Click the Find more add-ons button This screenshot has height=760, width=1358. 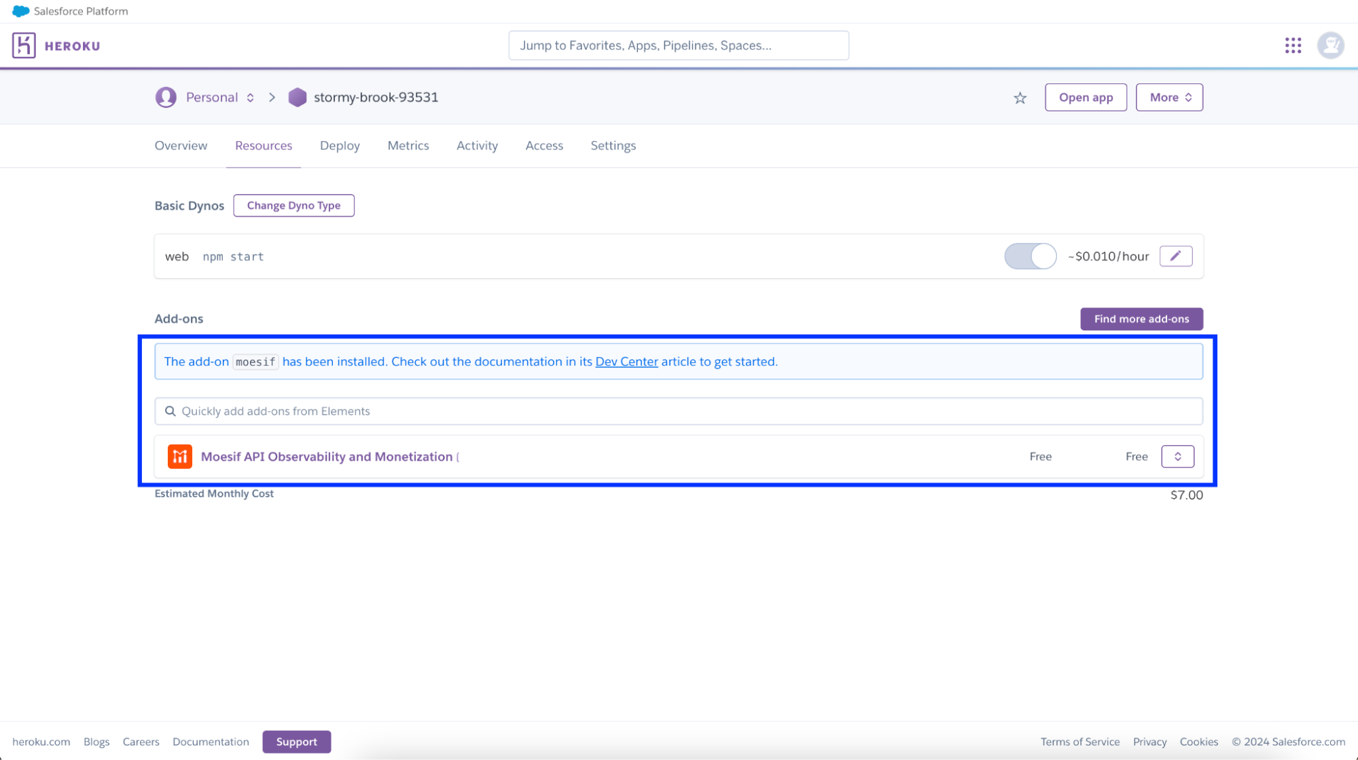click(x=1141, y=319)
